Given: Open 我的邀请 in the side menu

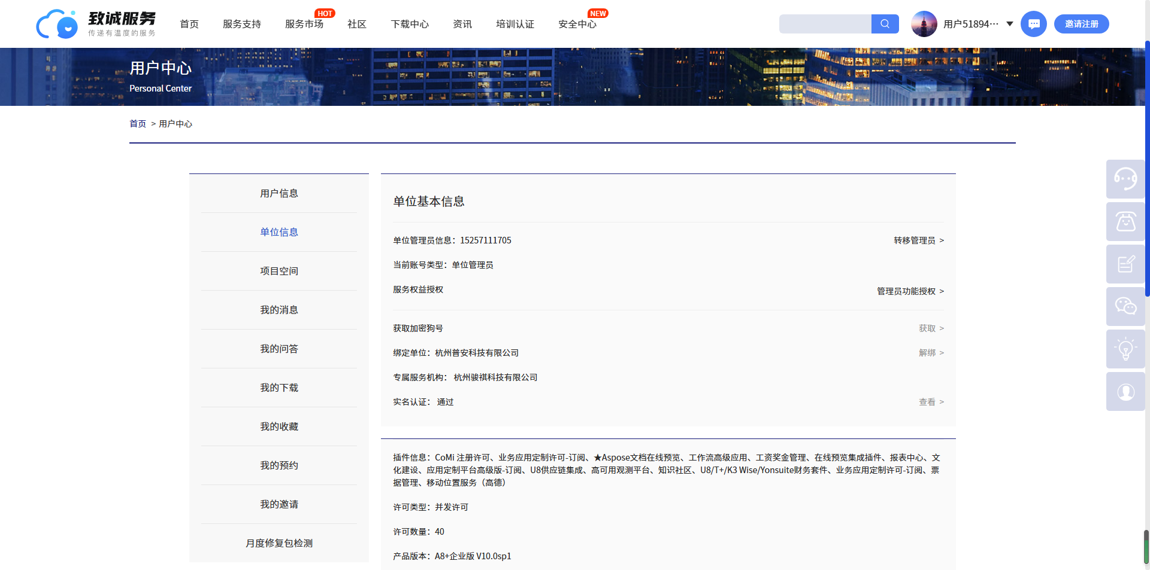Looking at the screenshot, I should coord(279,504).
